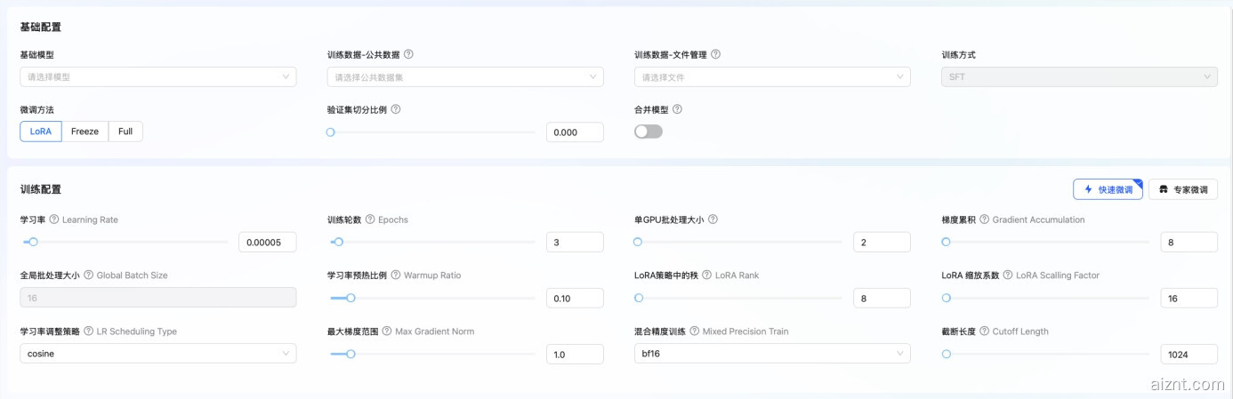Choose the LoRA fine-tuning button
1233x399 pixels.
point(41,132)
